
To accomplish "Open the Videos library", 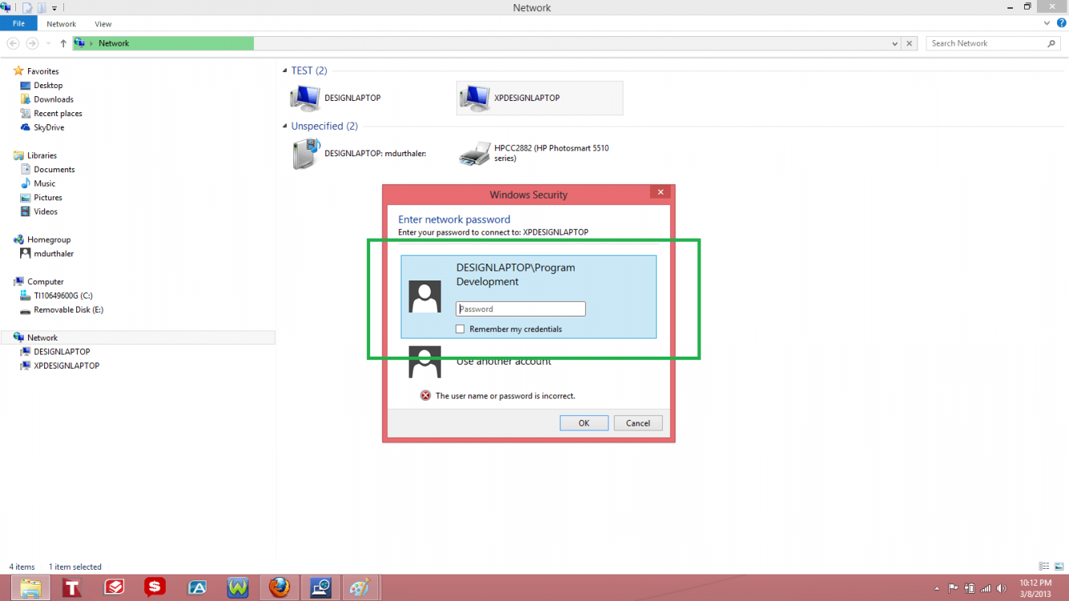I will point(38,212).
